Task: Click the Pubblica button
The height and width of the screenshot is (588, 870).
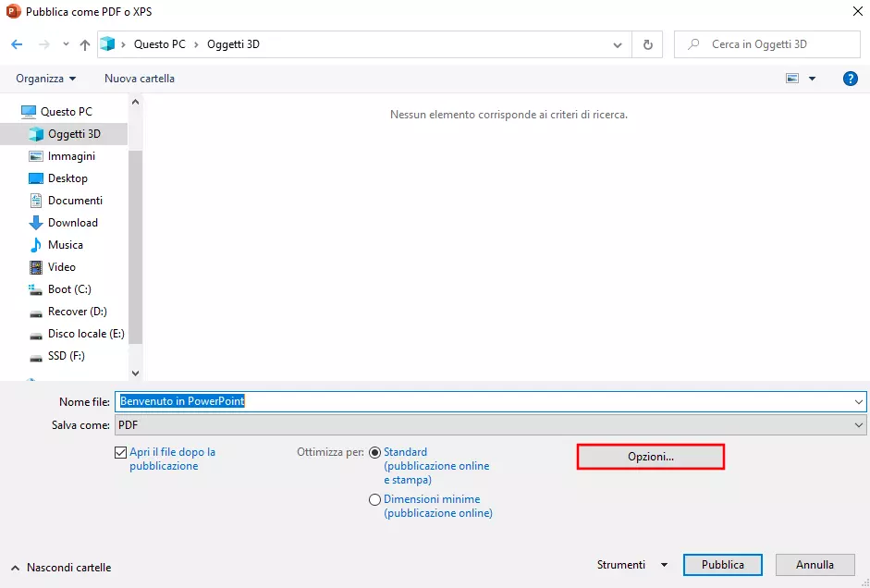Action: pyautogui.click(x=722, y=565)
